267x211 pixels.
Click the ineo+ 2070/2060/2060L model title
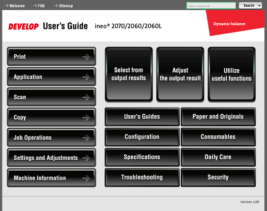[128, 26]
